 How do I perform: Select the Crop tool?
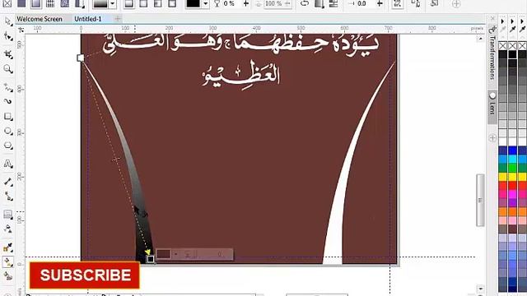tap(8, 54)
